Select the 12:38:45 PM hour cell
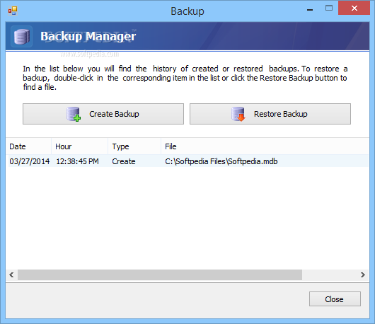The height and width of the screenshot is (324, 375). (77, 161)
